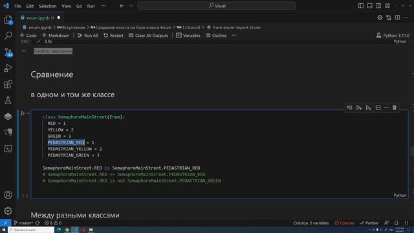Open the Explorer view in activity bar
The image size is (414, 233).
coord(8,20)
